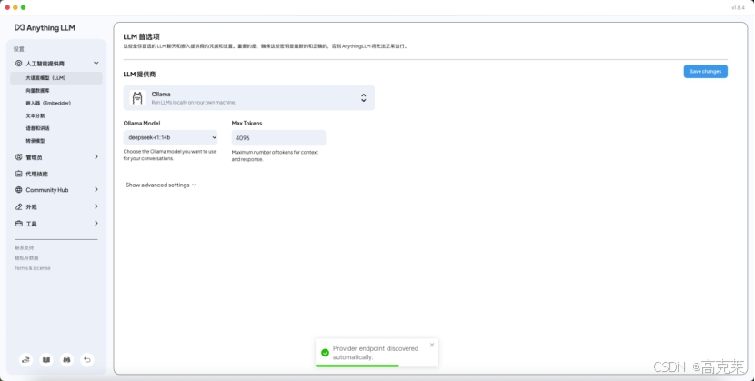755x381 pixels.
Task: Click the back arrow icon at sidebar bottom
Action: point(87,359)
